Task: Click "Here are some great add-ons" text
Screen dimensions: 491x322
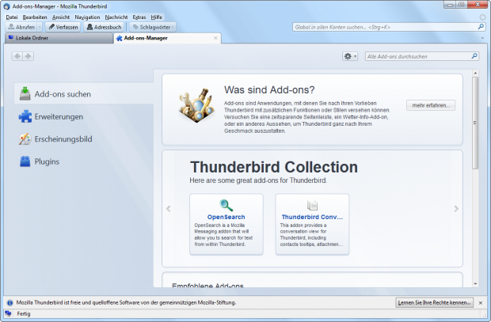Action: click(x=258, y=180)
